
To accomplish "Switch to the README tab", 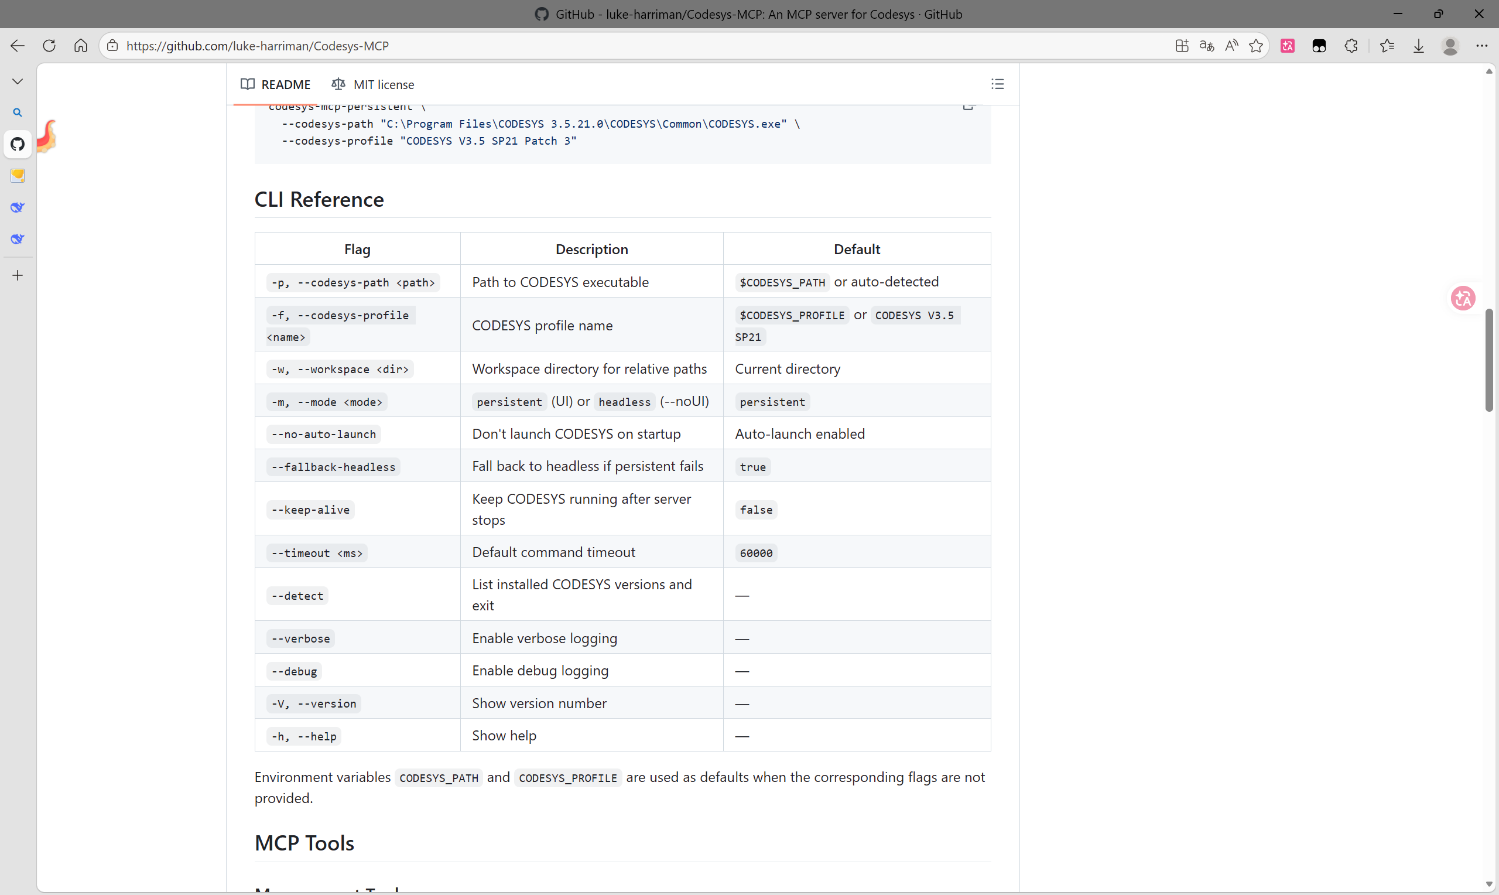I will [x=275, y=84].
